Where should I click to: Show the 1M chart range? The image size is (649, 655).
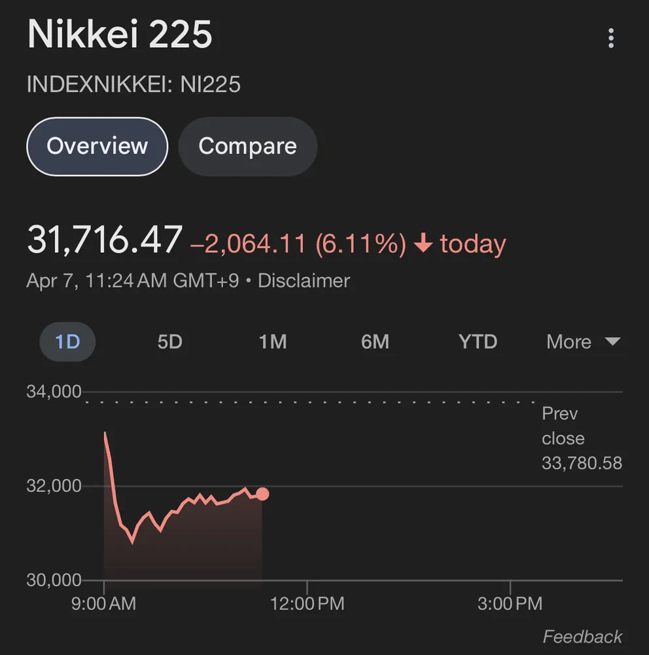point(272,342)
